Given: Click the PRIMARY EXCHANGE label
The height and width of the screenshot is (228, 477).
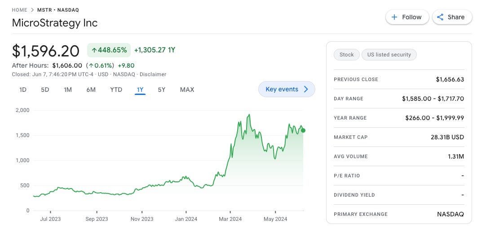Looking at the screenshot, I should point(361,215).
